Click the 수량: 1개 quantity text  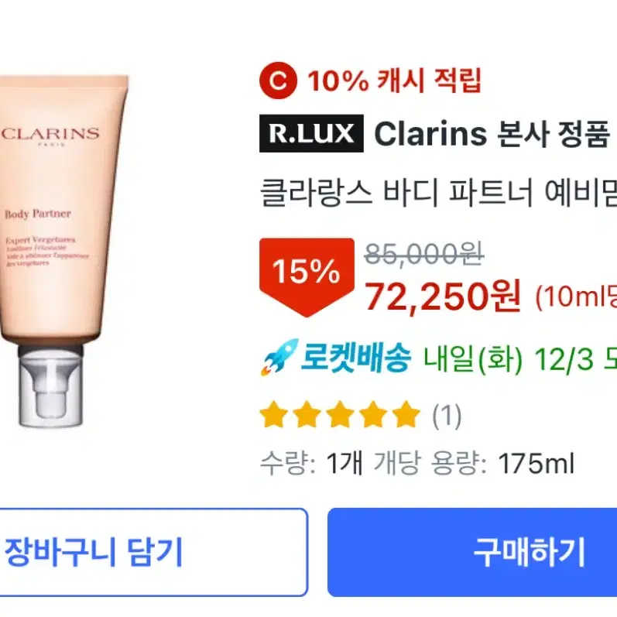click(x=311, y=463)
